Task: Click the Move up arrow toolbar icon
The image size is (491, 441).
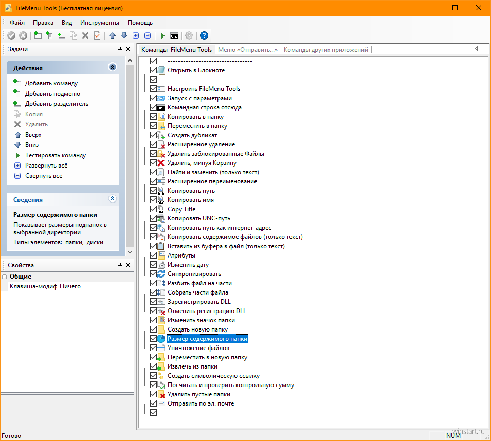Action: pos(113,35)
